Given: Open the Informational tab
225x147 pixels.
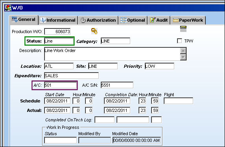Looking at the screenshot, I should point(58,20).
